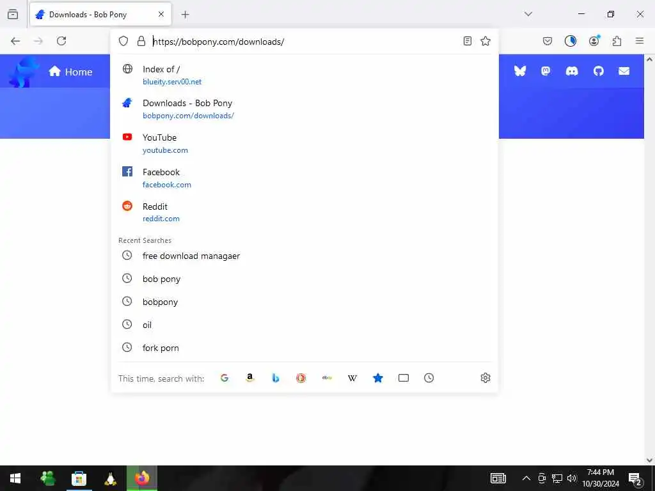Choose the YouTube suggestion
Image resolution: width=655 pixels, height=491 pixels.
(305, 144)
